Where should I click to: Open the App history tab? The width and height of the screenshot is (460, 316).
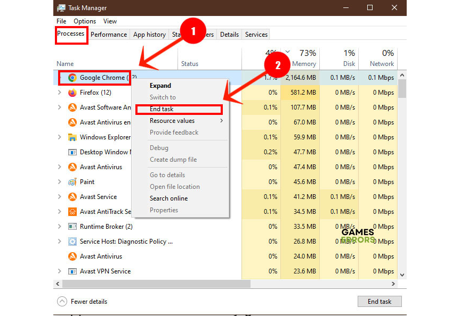[149, 35]
